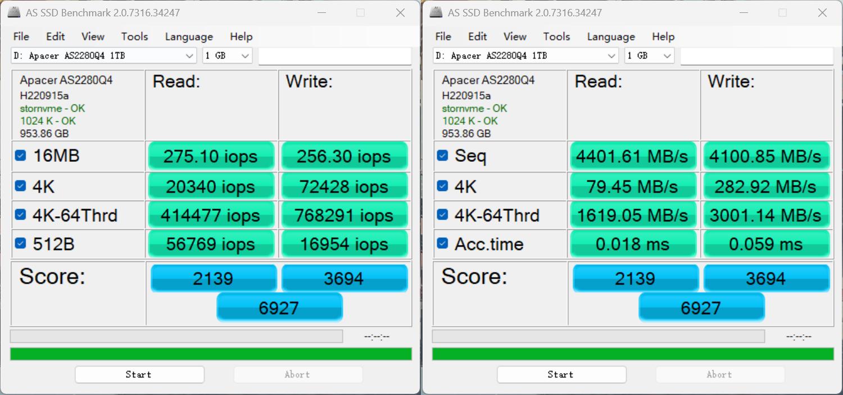This screenshot has height=395, width=843.
Task: Click gray progress bar in right window
Action: 599,336
